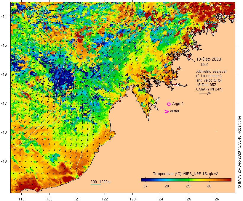Click the longitude axis label 124
This screenshot has width=243, height=201.
click(160, 199)
